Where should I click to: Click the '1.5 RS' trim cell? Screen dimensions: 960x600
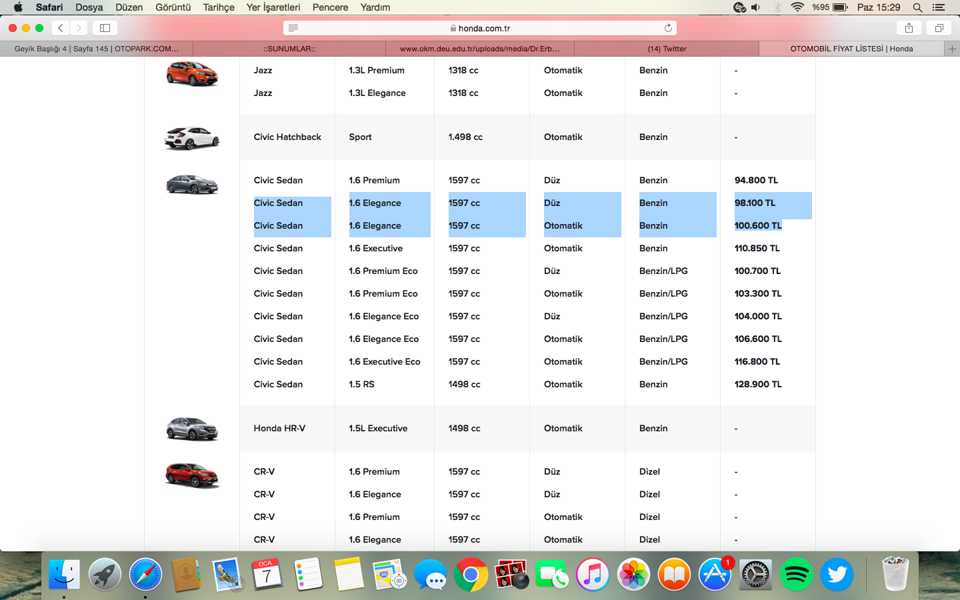click(361, 384)
